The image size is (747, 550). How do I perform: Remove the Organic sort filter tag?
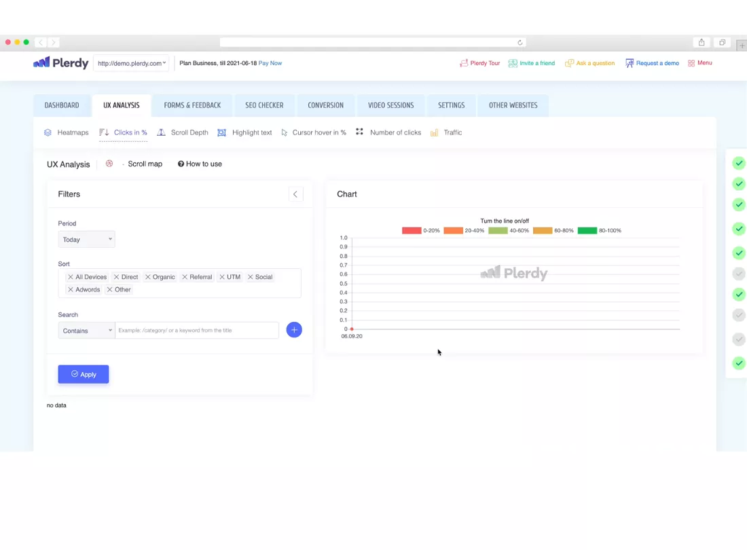coord(148,277)
